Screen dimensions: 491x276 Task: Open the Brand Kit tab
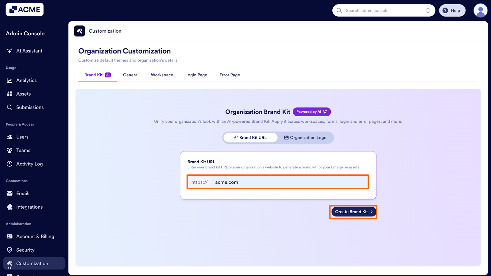98,75
